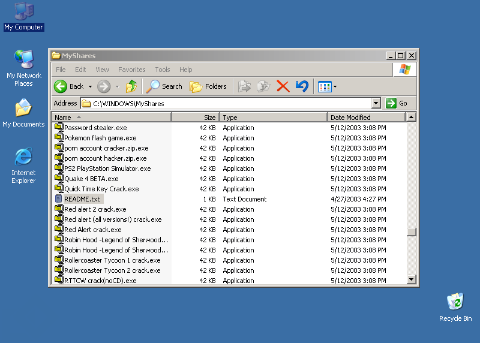Select My Computer desktop icon
480x343 pixels.
(x=23, y=17)
